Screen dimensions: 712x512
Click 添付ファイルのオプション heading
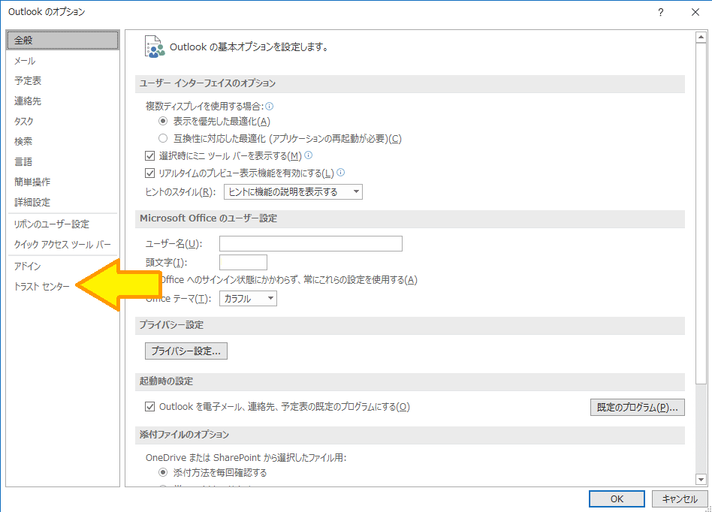click(184, 435)
